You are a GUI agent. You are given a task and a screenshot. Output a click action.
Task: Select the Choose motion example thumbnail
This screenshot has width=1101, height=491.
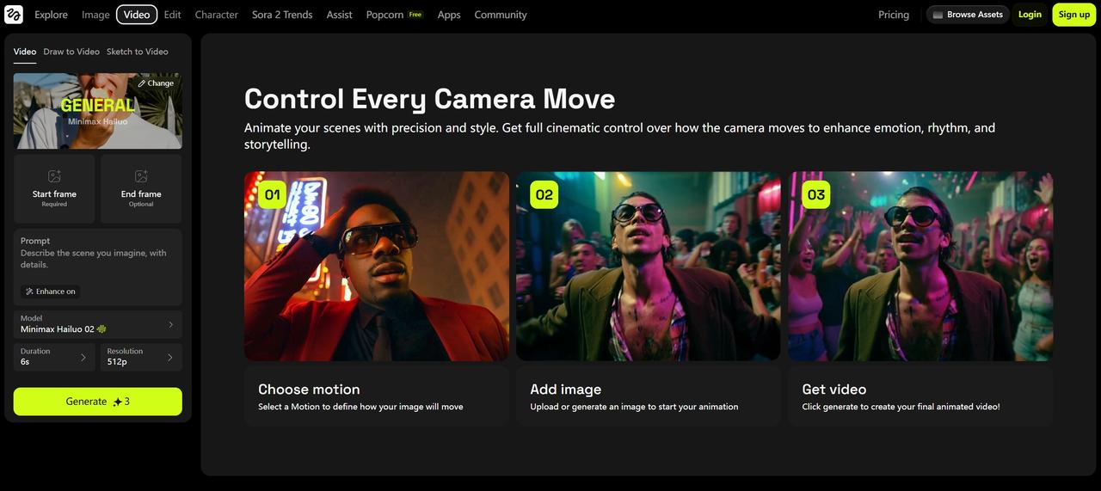point(376,266)
